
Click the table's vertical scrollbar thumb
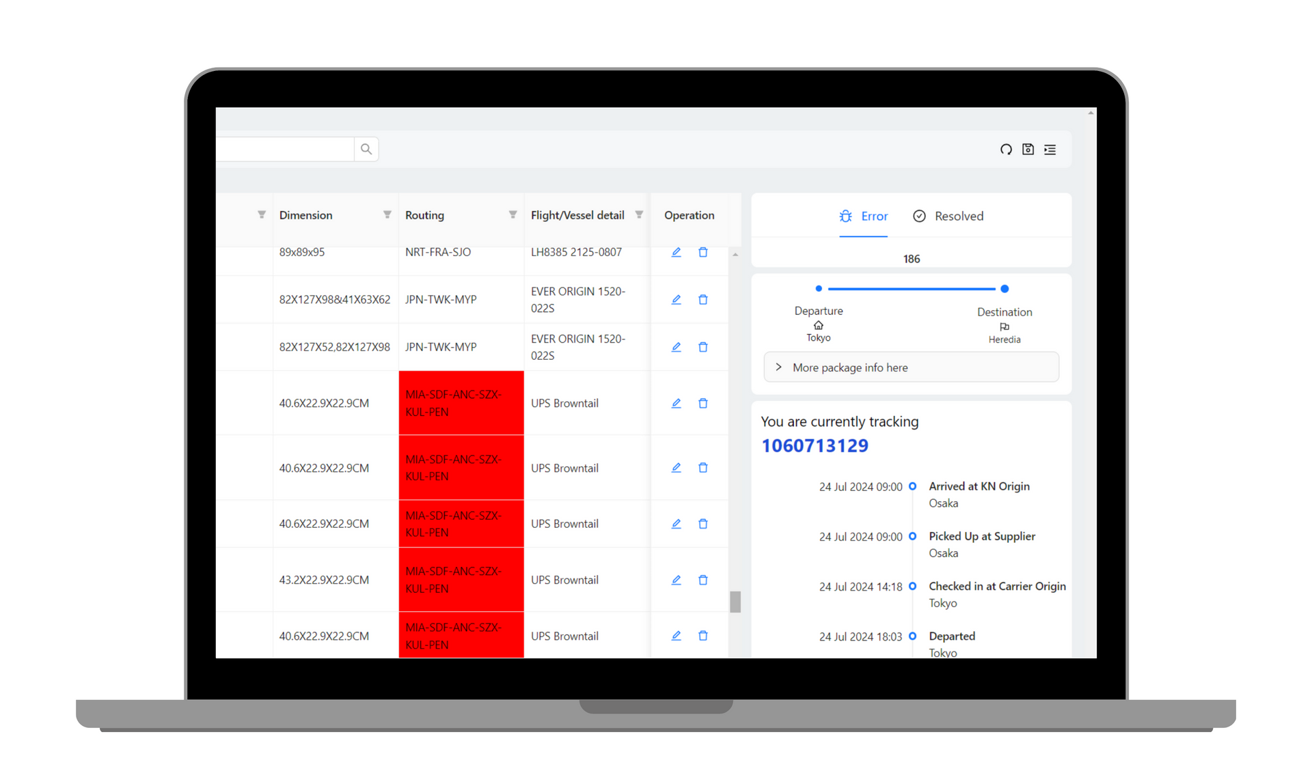[x=735, y=602]
